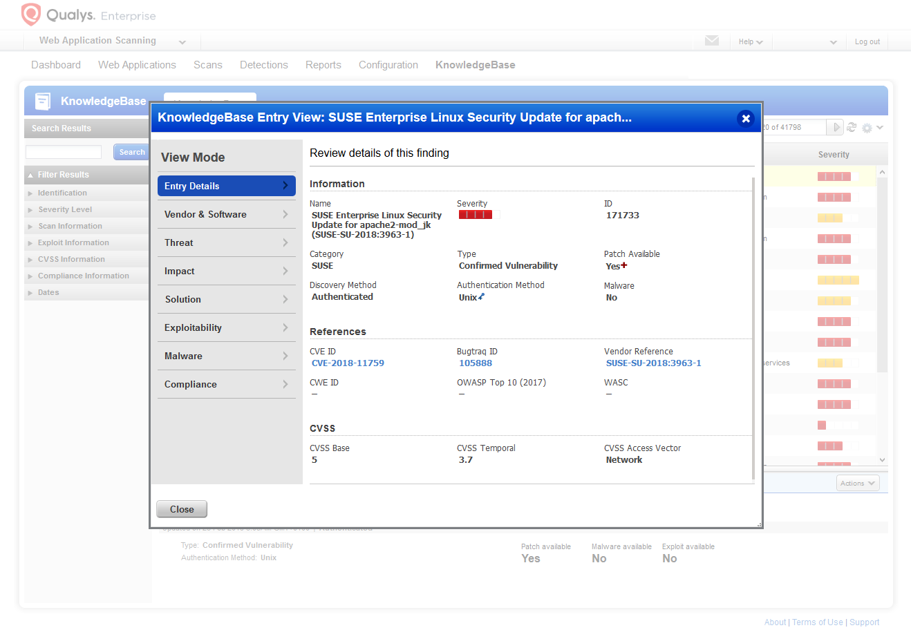Expand the Compliance Information filter
Screen dimensions: 911x630
click(86, 276)
